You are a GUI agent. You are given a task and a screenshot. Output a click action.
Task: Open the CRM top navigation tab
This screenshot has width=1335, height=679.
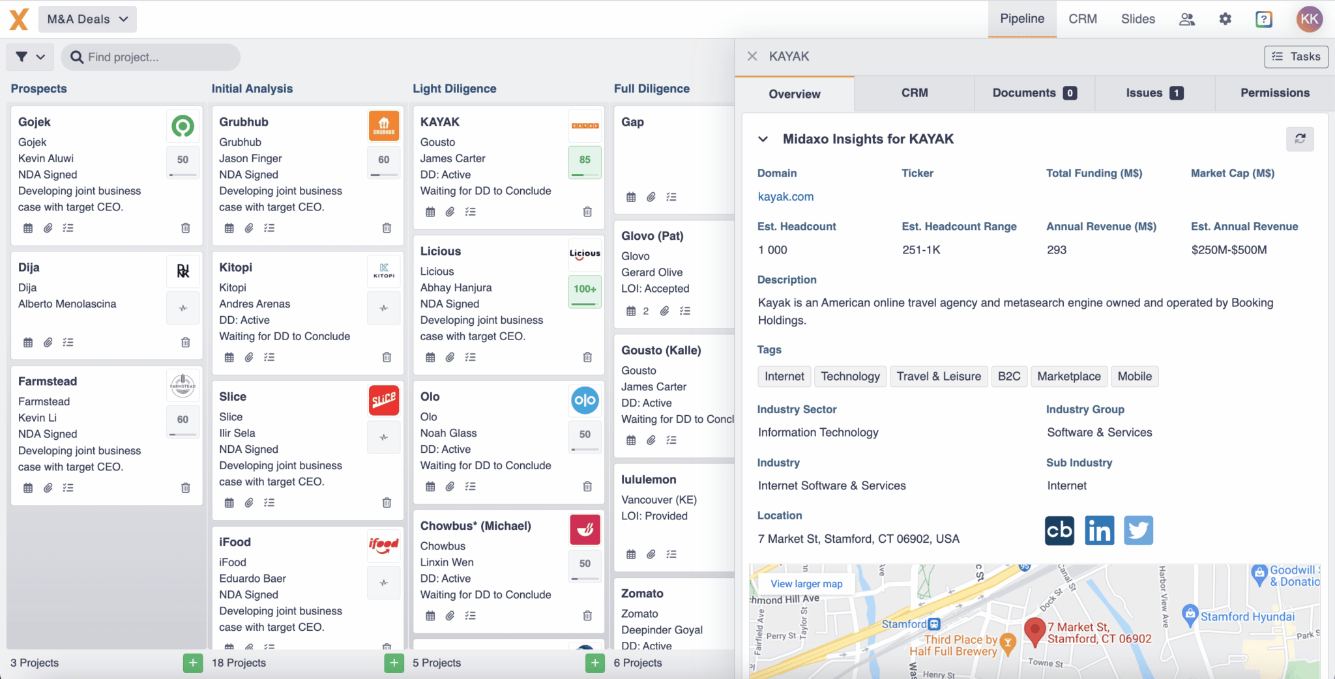[x=1083, y=19]
